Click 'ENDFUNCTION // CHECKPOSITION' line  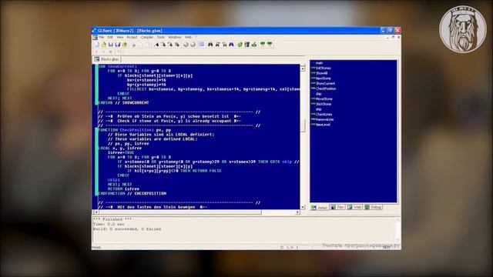pos(132,193)
